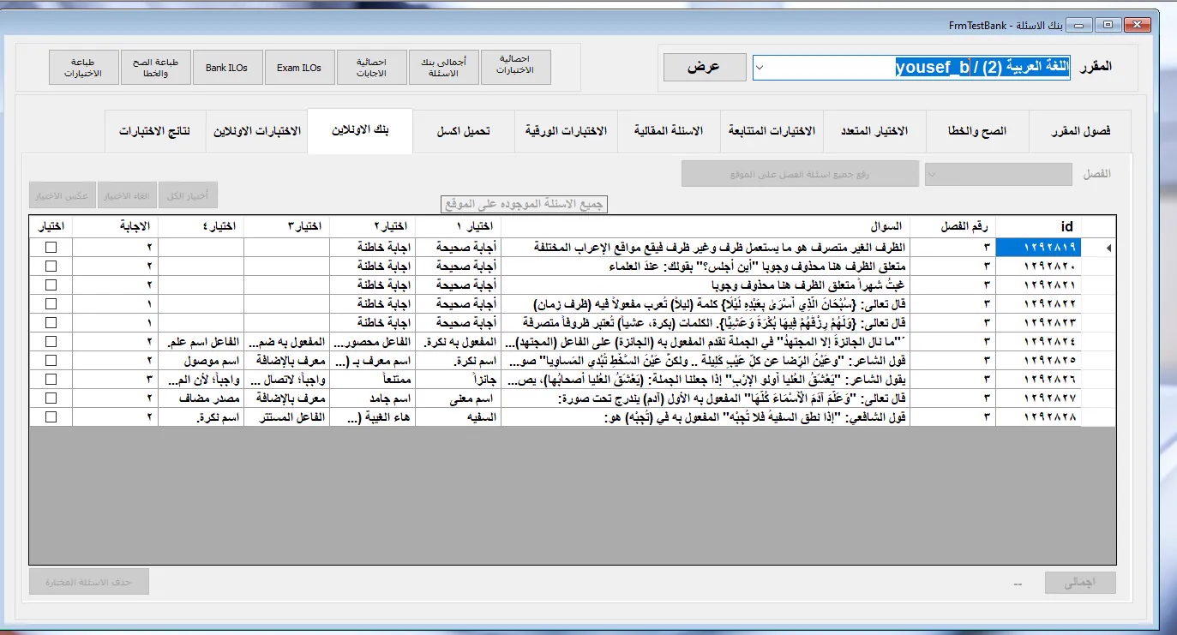The image size is (1177, 635).
Task: Select the ممتنعاً option cell
Action: click(x=372, y=379)
